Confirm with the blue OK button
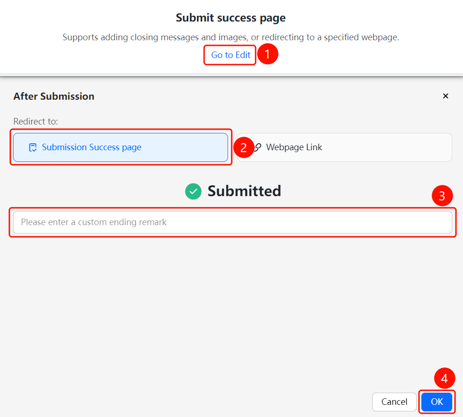Screen dimensions: 463x417 tap(437, 402)
